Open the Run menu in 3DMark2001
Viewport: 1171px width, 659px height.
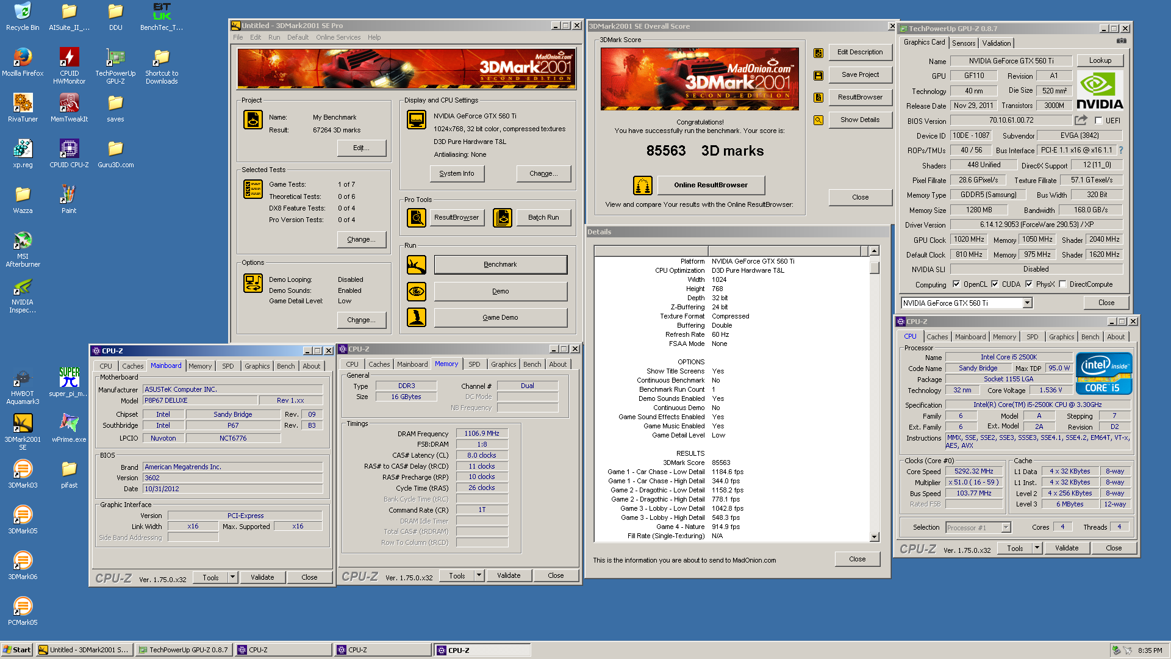(x=274, y=37)
